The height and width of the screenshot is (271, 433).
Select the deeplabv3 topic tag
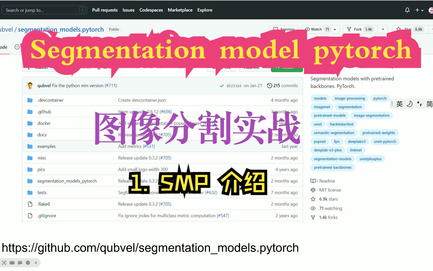[357, 142]
